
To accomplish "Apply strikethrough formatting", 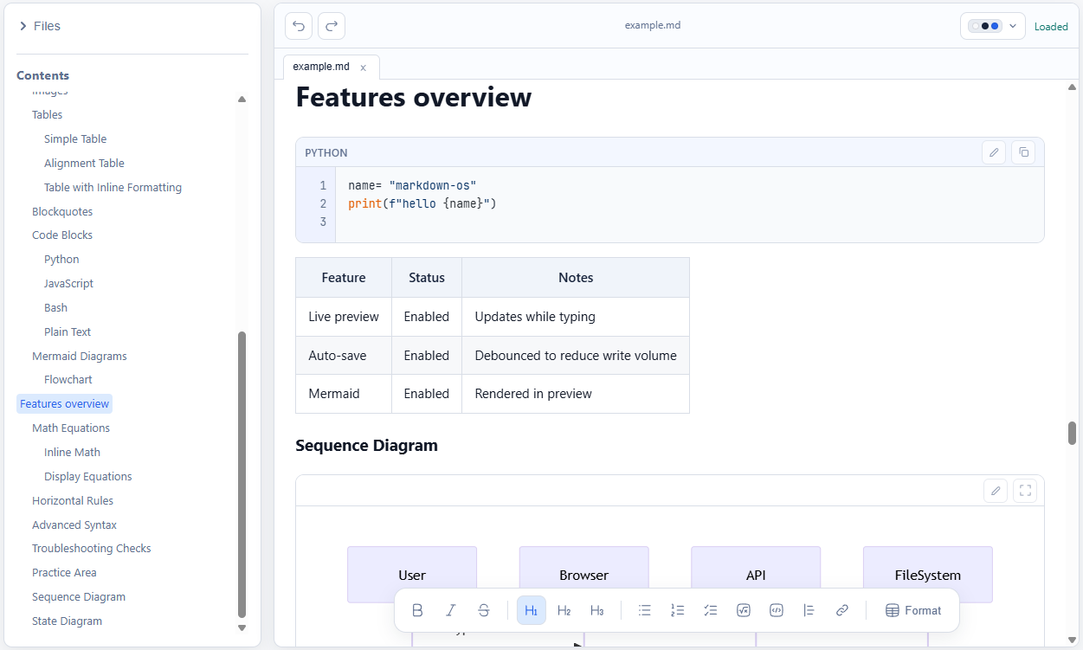I will coord(484,610).
